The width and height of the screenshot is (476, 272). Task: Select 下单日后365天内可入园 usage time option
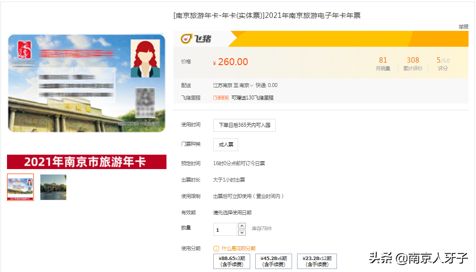pos(244,125)
